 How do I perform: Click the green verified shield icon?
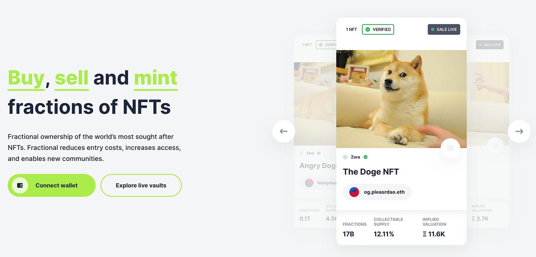click(367, 29)
